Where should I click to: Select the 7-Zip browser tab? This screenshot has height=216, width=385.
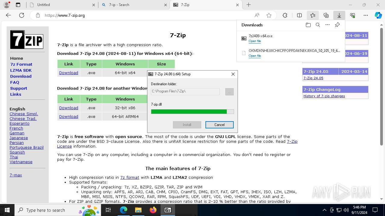[206, 5]
